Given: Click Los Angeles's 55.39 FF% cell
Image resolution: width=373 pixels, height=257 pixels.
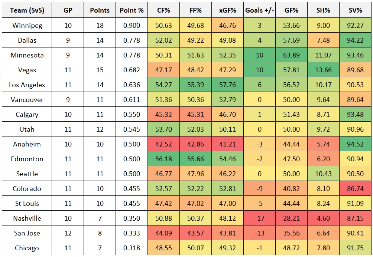Looking at the screenshot, I should click(195, 85).
